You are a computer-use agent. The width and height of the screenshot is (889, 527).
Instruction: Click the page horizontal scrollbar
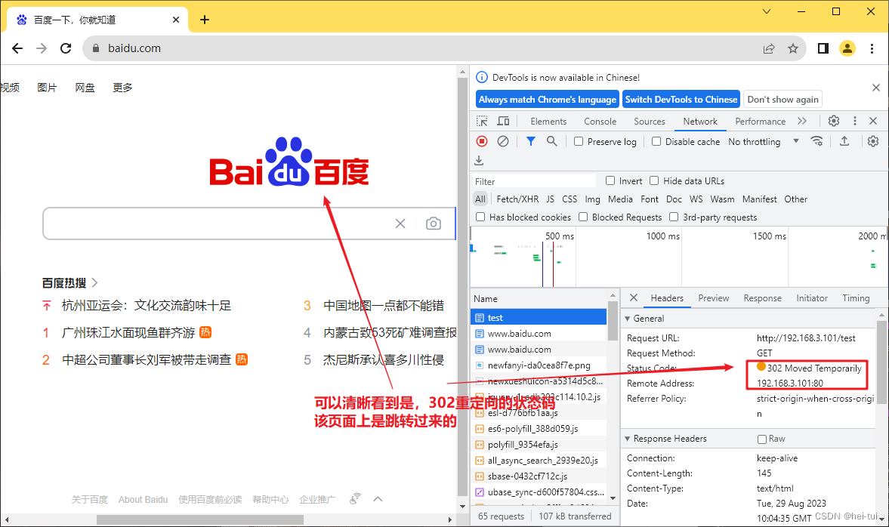coord(199,519)
